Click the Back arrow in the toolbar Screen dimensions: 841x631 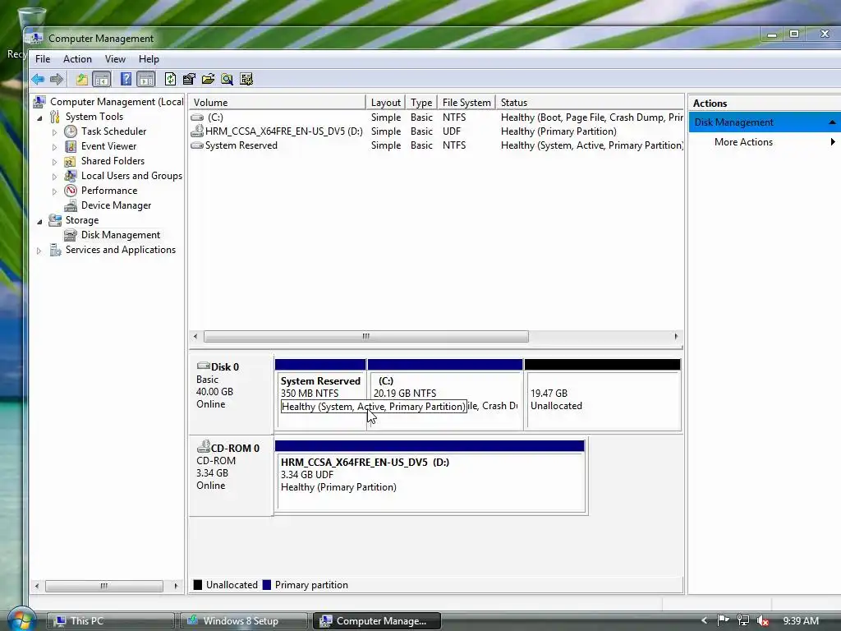point(38,80)
